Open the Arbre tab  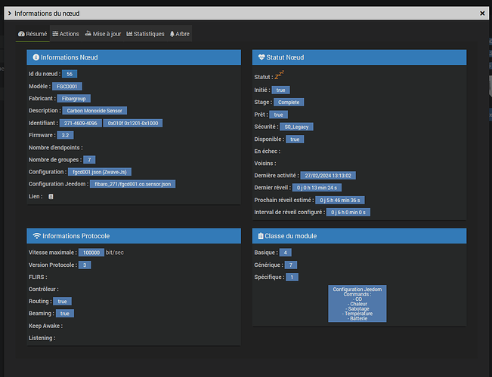coord(179,34)
